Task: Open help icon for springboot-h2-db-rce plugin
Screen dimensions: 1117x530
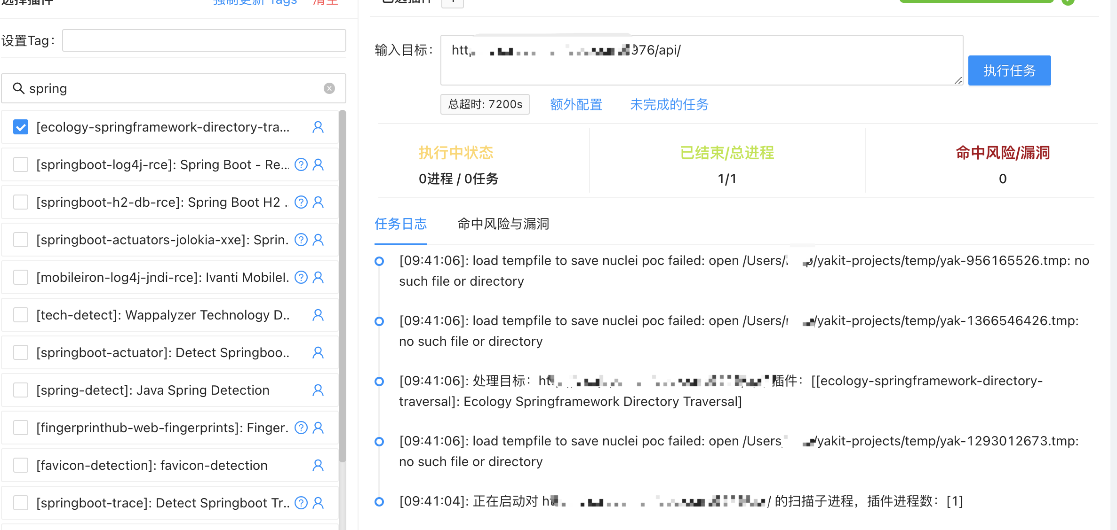Action: coord(301,202)
